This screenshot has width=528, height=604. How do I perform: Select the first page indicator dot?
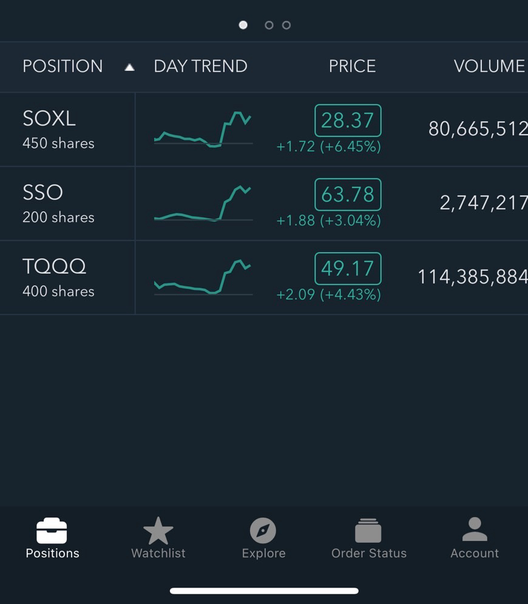click(x=243, y=25)
